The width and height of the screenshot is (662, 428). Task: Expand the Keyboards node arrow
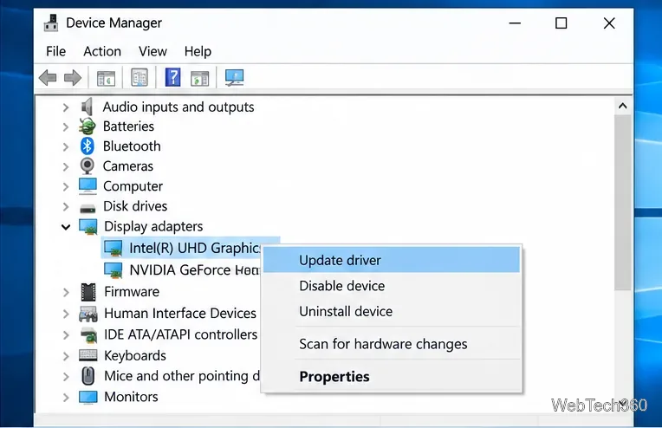[x=66, y=356]
